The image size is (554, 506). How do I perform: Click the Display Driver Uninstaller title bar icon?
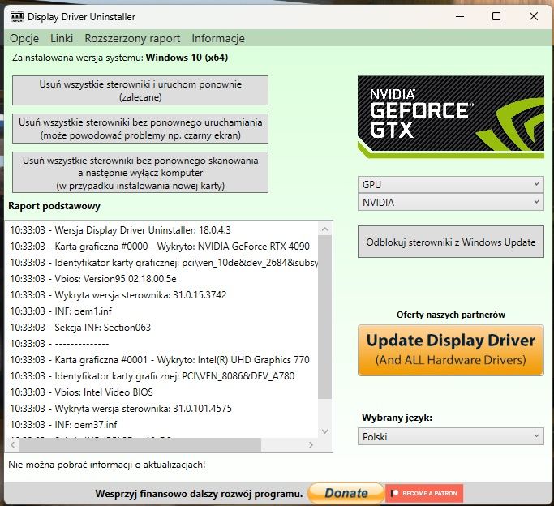point(16,16)
